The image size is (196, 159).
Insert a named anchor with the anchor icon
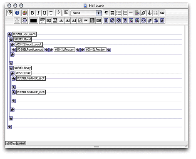pos(149,13)
